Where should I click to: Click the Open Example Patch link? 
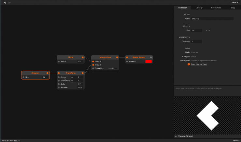point(199,64)
